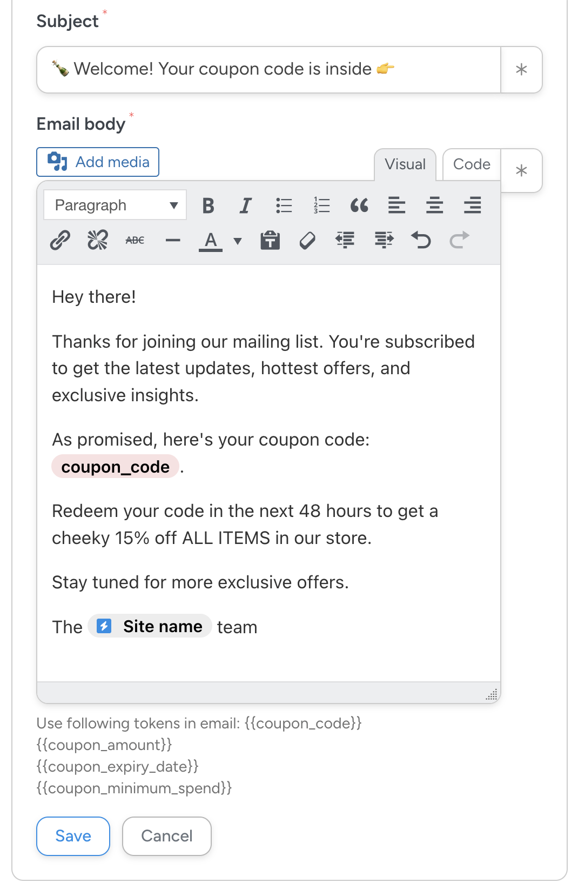Viewport: 578px width, 889px height.
Task: Undo the last edit
Action: tap(421, 240)
